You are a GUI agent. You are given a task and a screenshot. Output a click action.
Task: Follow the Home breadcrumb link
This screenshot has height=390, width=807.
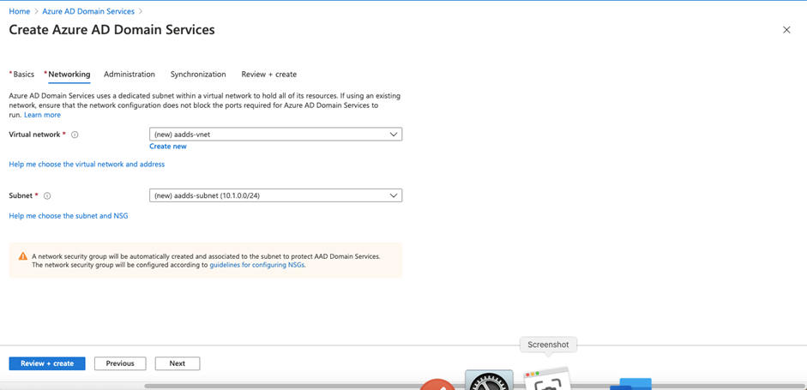[20, 11]
